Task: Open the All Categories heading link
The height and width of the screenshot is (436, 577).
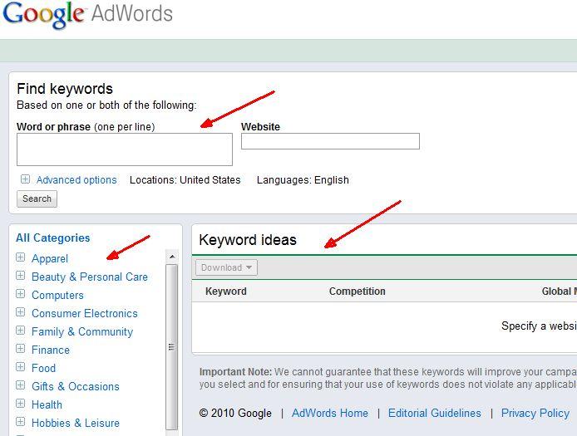Action: tap(52, 238)
